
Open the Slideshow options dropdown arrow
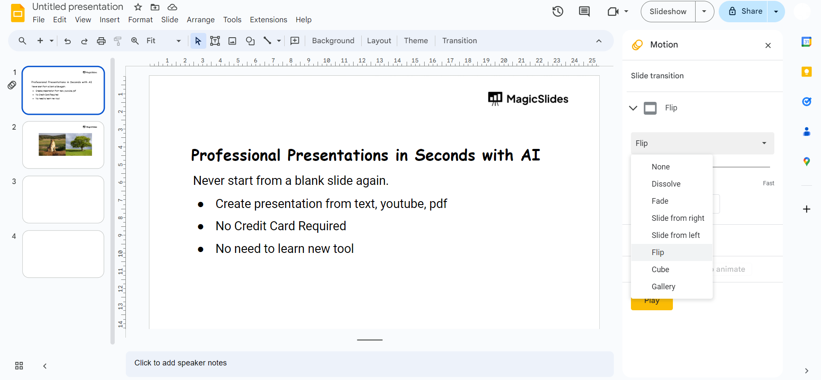(x=704, y=12)
